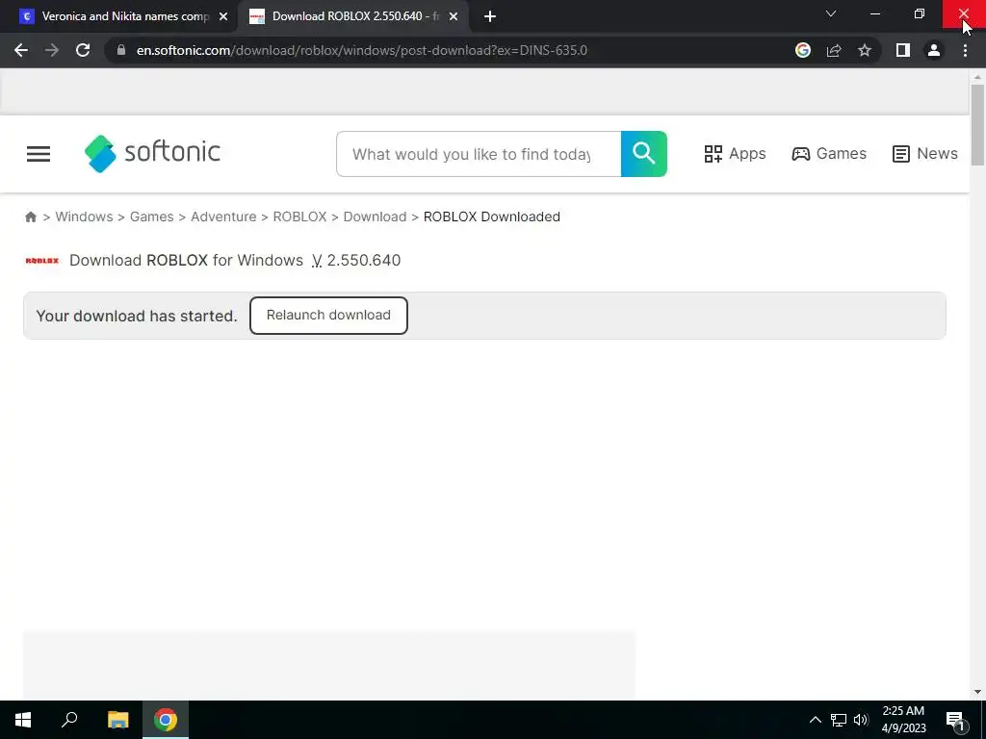Click the Chrome taskbar icon
This screenshot has height=739, width=986.
click(x=166, y=720)
